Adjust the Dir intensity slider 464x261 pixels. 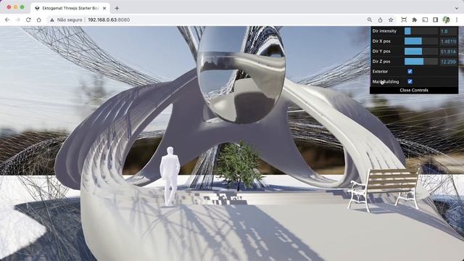pos(421,31)
